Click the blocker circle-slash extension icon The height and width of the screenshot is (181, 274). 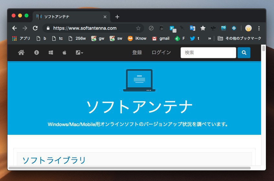click(151, 28)
